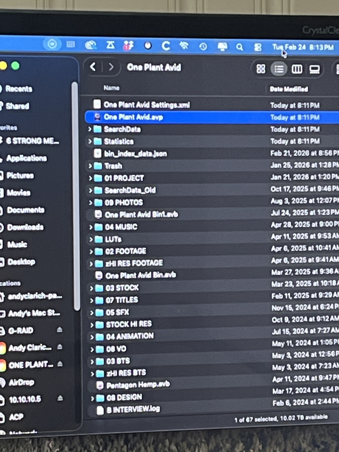339x452 pixels.
Task: Open Spotlight search in the menu bar
Action: [x=240, y=47]
